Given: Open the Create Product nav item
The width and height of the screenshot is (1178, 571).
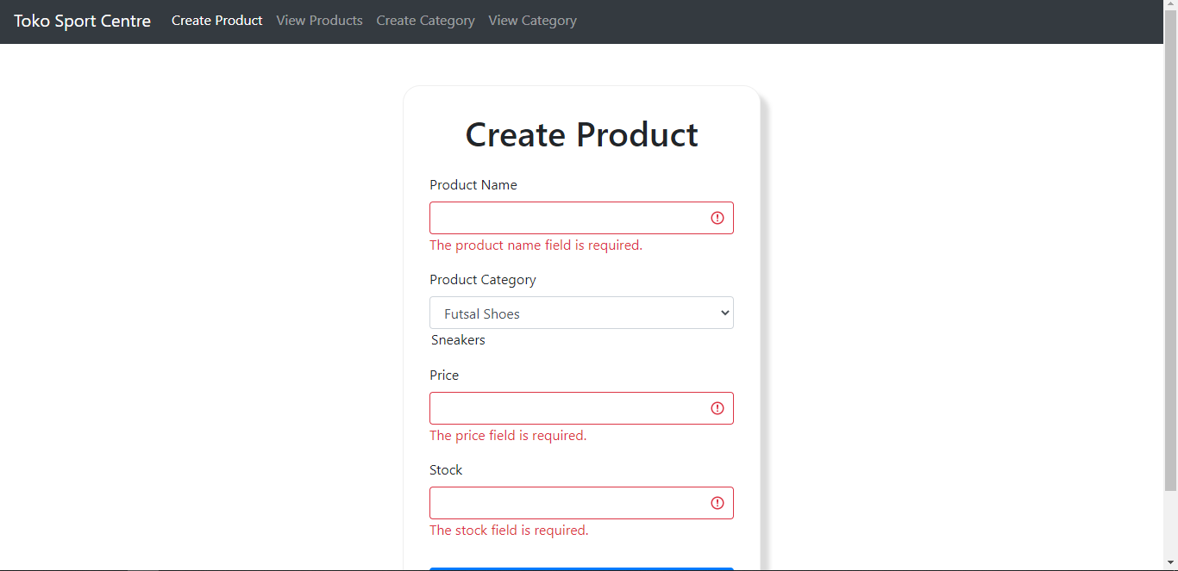Looking at the screenshot, I should (x=216, y=21).
